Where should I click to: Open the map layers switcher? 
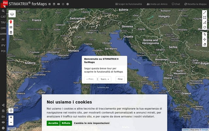point(12,14)
